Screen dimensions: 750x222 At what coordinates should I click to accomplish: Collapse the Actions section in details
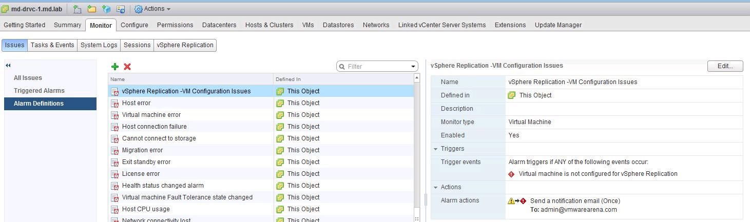point(436,187)
